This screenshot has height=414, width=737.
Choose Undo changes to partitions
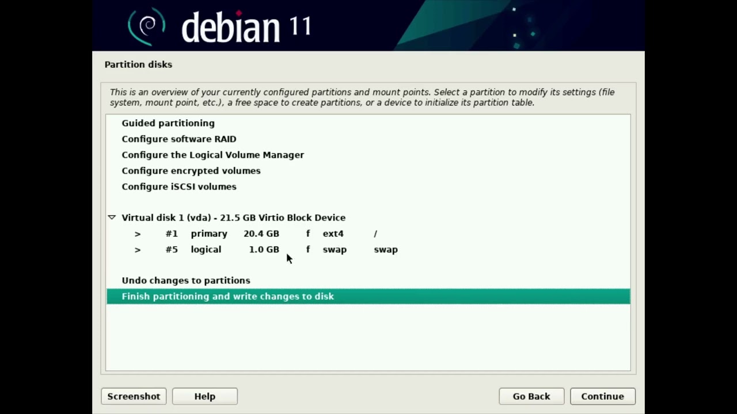[x=368, y=281]
